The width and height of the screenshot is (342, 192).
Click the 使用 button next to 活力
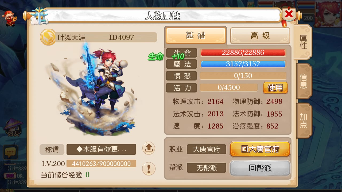click(x=275, y=87)
